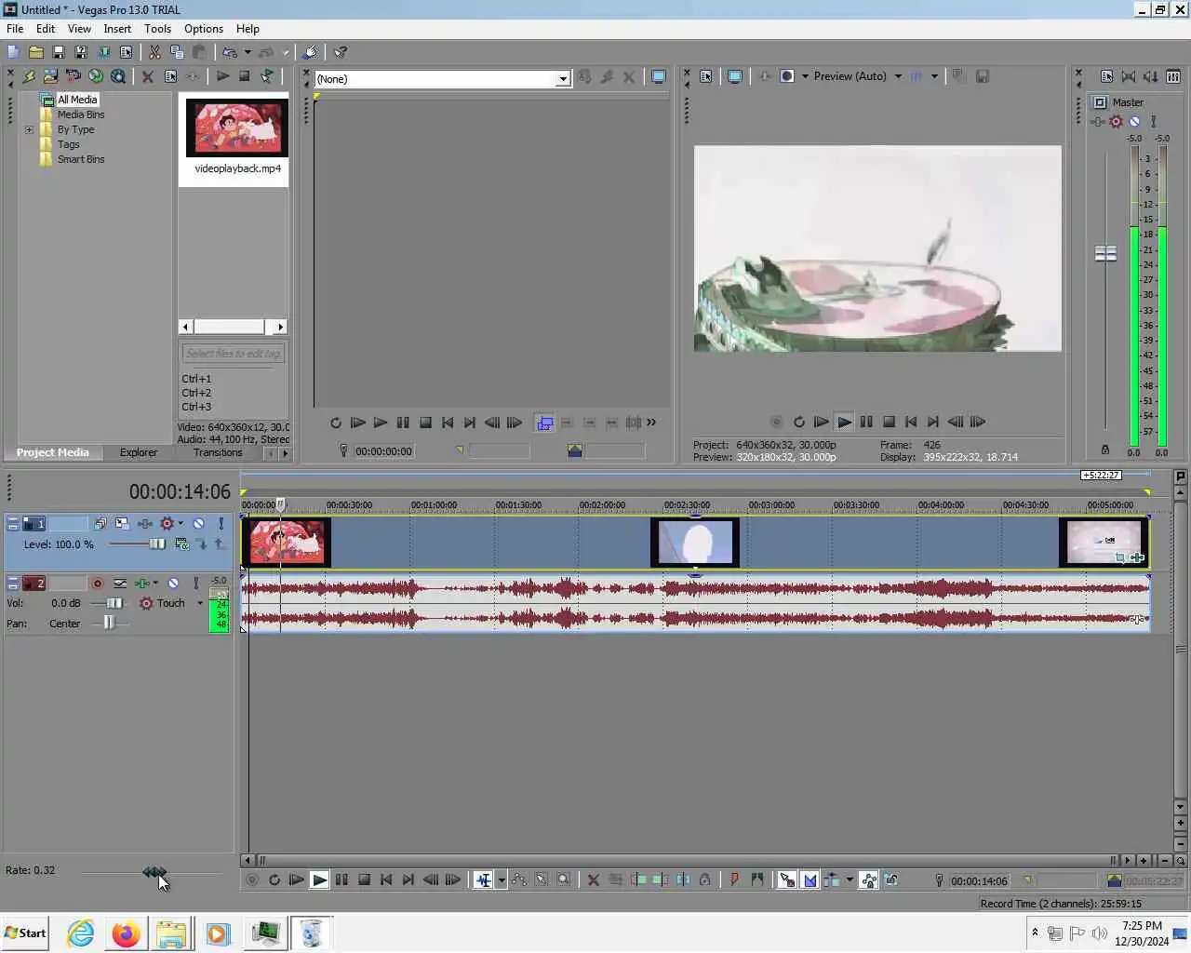Click the audio track Pan slider handle

(109, 623)
